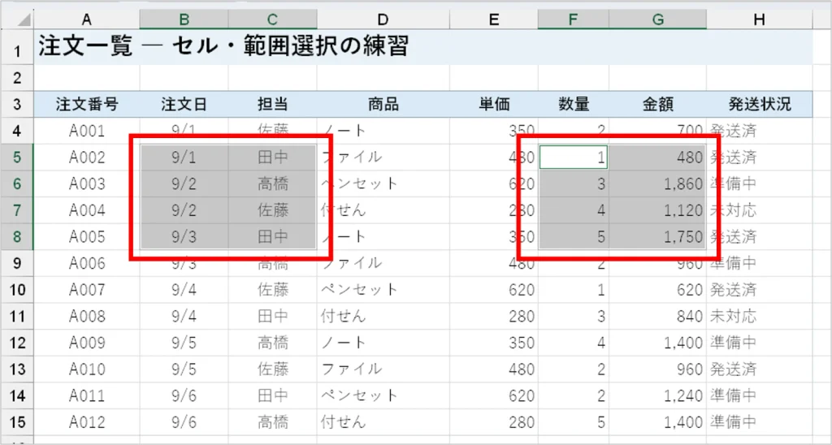The height and width of the screenshot is (445, 832).
Task: Click the 注文日 header cell
Action: point(184,105)
